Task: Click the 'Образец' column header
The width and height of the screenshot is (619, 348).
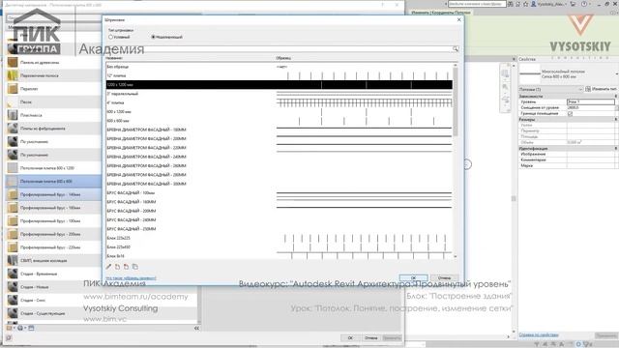Action: 283,58
